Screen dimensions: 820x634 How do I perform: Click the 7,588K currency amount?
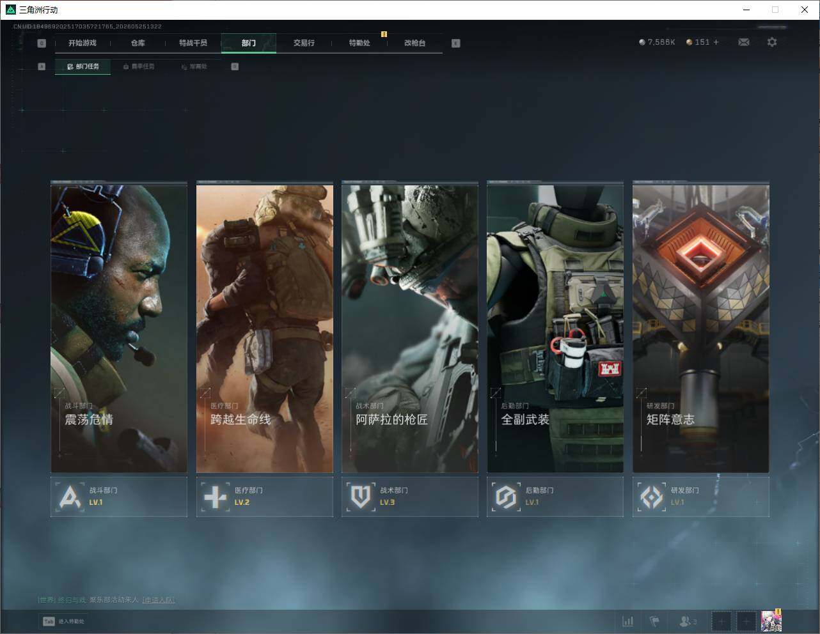pos(661,42)
